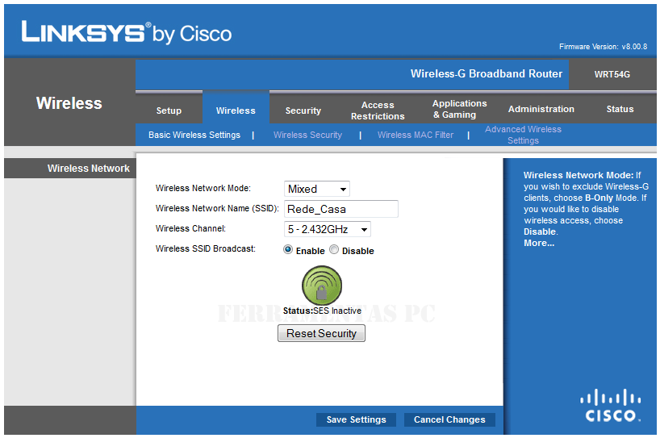Click the Reset Security button
The width and height of the screenshot is (660, 438).
point(322,333)
